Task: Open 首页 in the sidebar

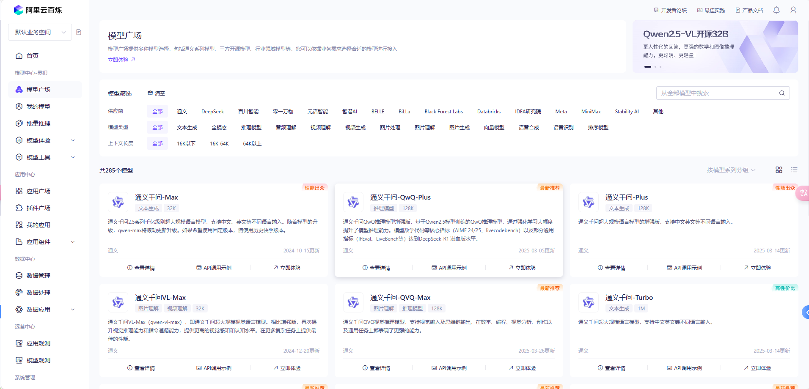Action: pos(45,56)
